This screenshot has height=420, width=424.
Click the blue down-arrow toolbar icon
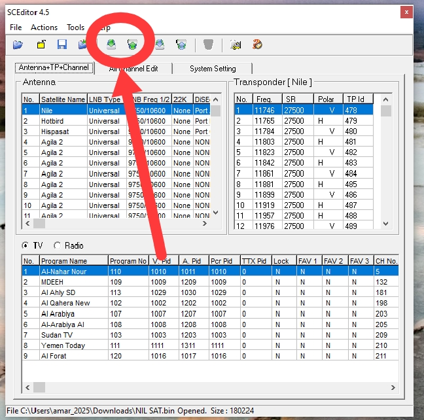pyautogui.click(x=160, y=44)
